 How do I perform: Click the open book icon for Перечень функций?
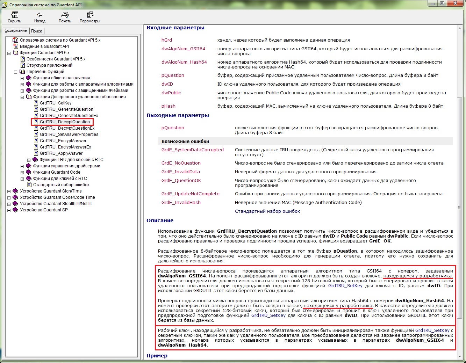(22, 72)
